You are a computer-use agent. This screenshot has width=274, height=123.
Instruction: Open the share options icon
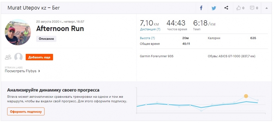tap(226, 8)
